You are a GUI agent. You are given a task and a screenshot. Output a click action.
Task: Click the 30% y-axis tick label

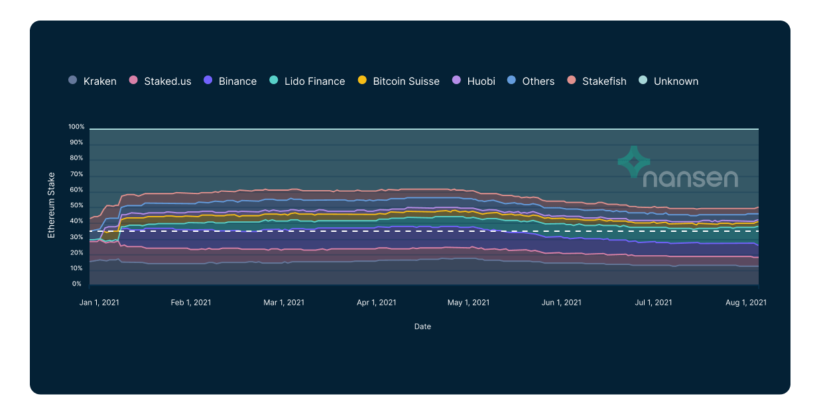78,237
